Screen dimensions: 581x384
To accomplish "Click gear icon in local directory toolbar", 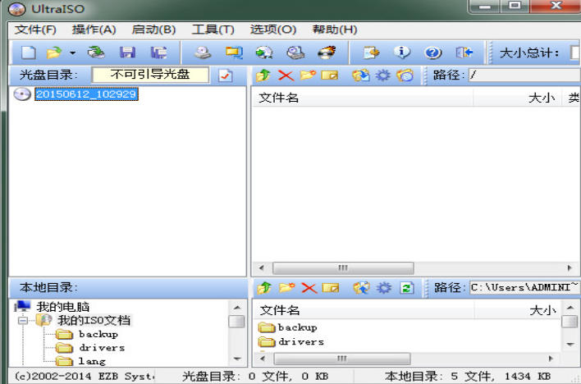I will point(384,288).
